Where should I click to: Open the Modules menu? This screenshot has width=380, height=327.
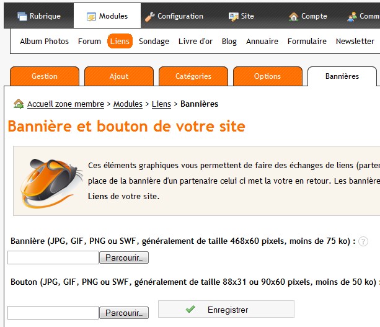click(107, 16)
